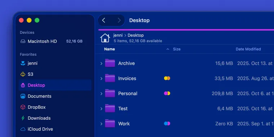Click the Favorites section header
This screenshot has height=137, width=274.
(x=28, y=54)
